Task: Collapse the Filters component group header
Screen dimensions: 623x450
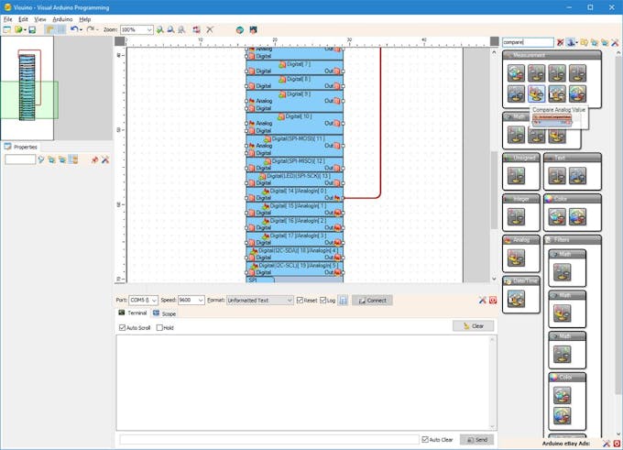Action: (573, 240)
